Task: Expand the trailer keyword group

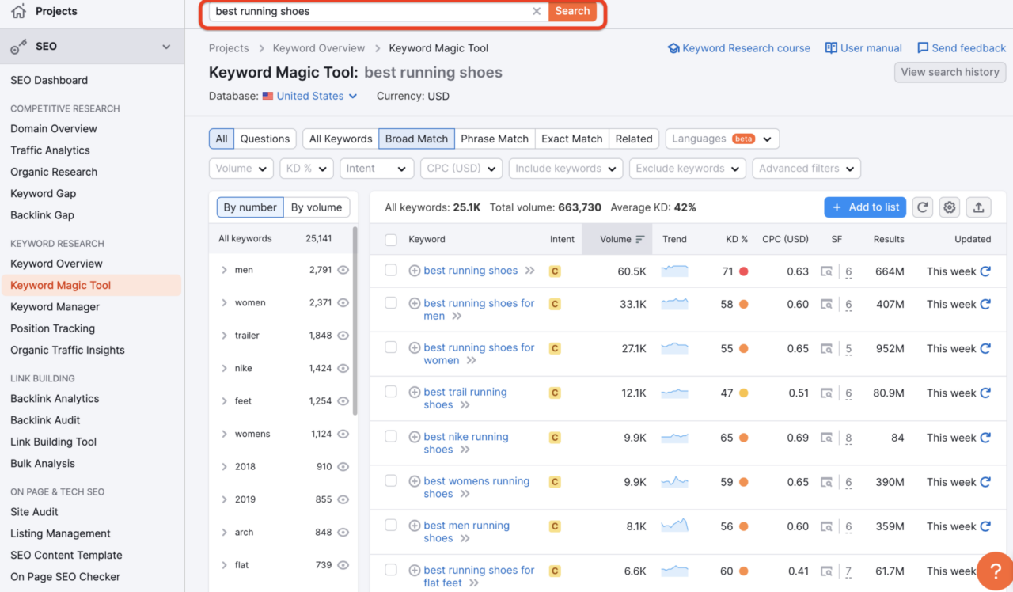Action: [x=225, y=336]
